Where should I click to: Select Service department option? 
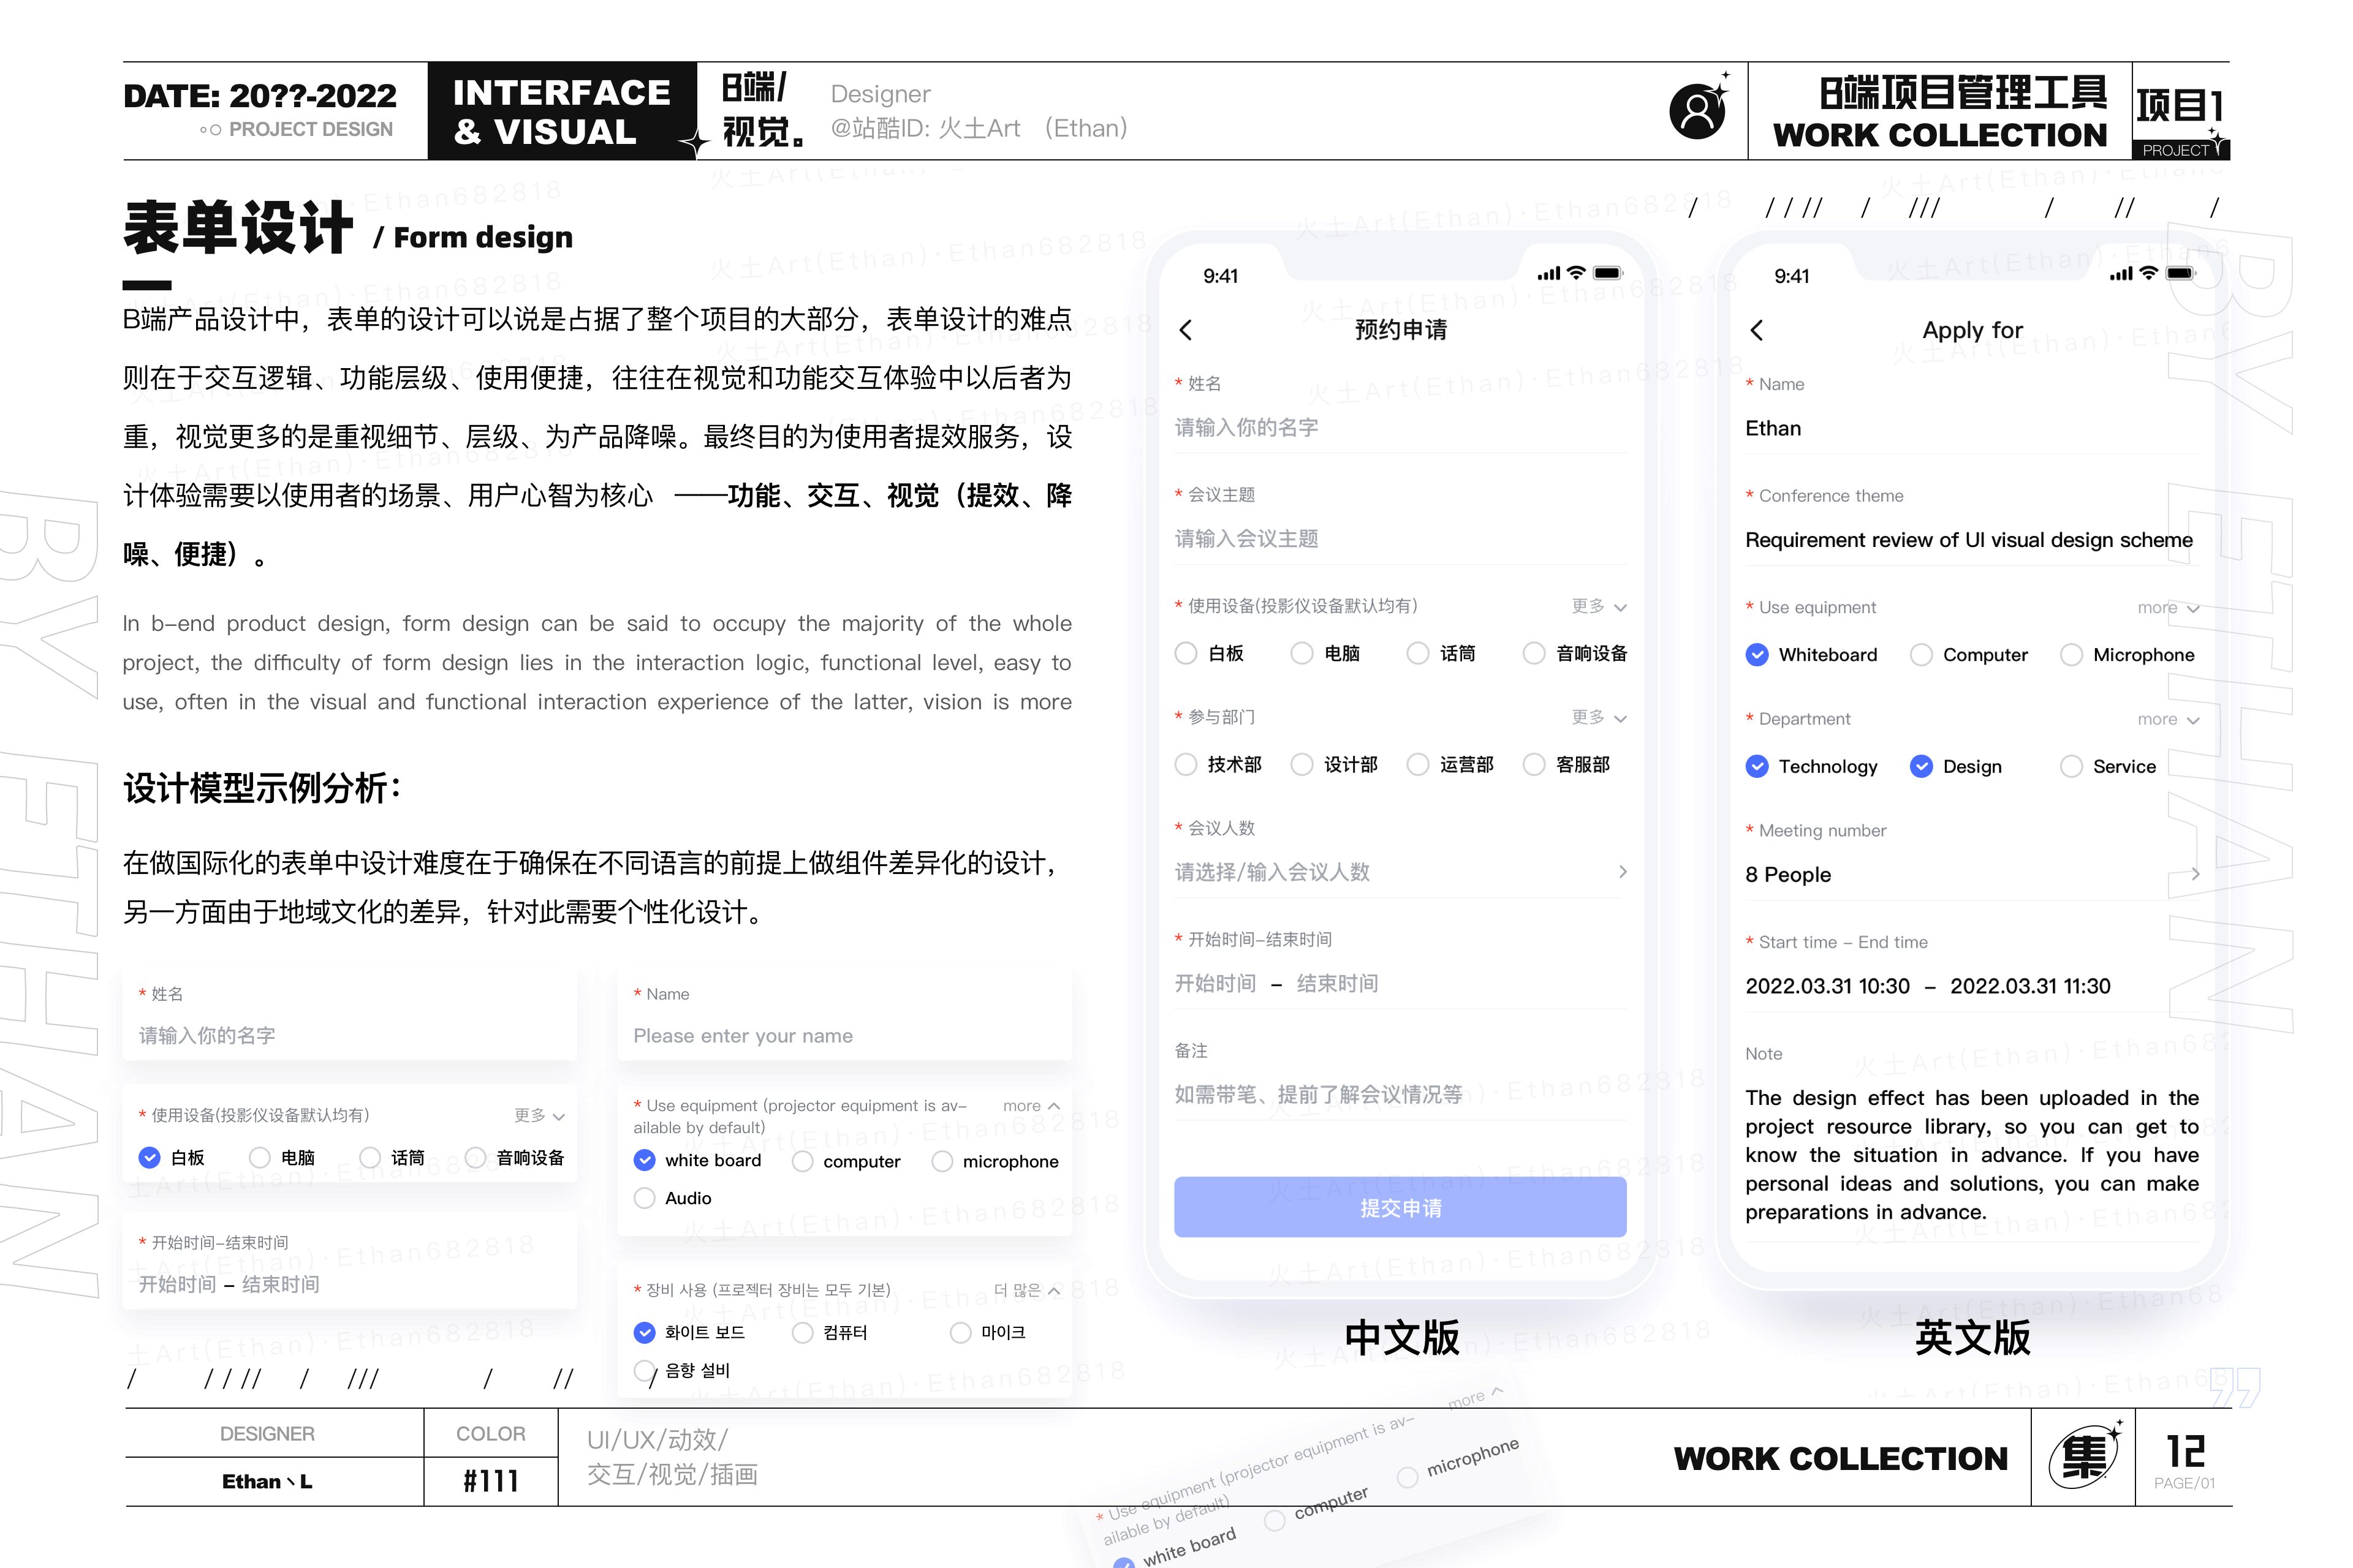coord(2071,766)
